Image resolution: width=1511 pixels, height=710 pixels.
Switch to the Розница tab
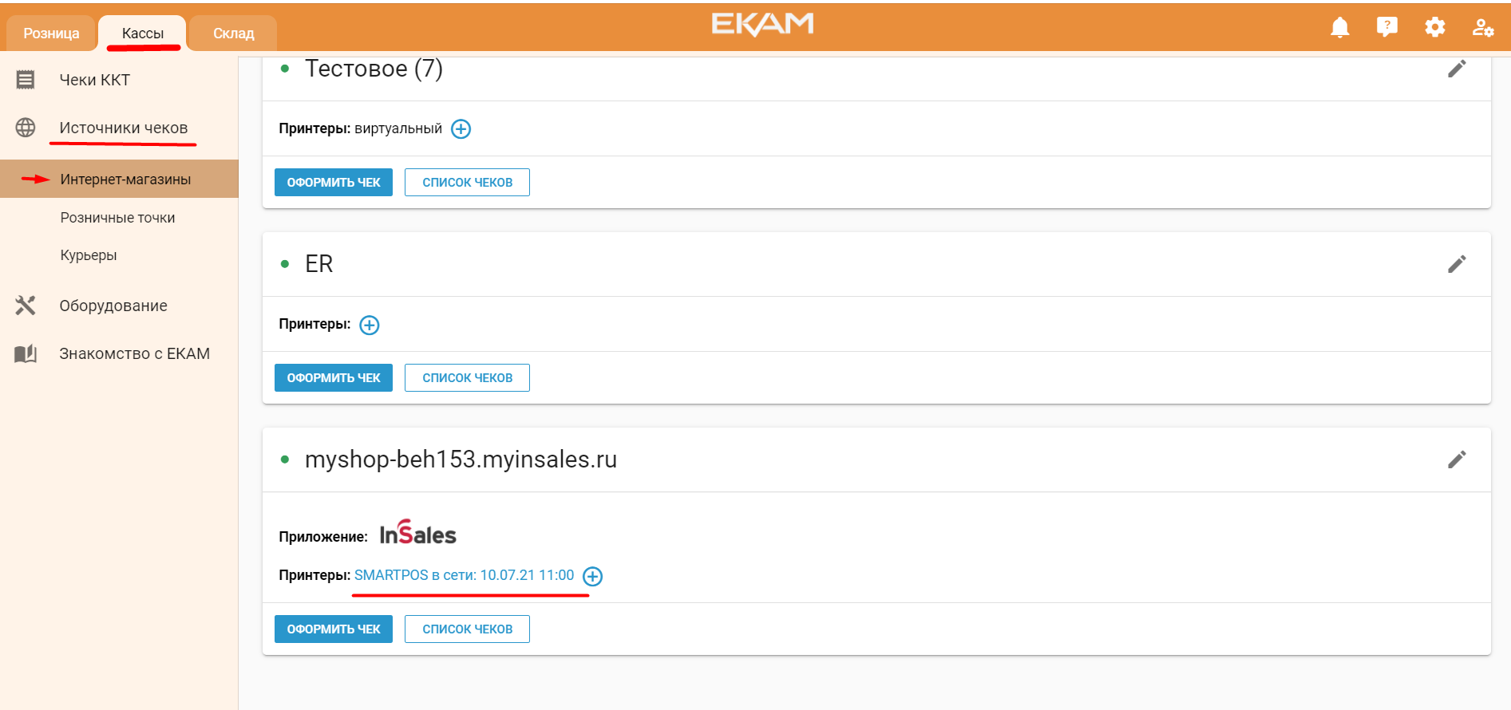51,34
